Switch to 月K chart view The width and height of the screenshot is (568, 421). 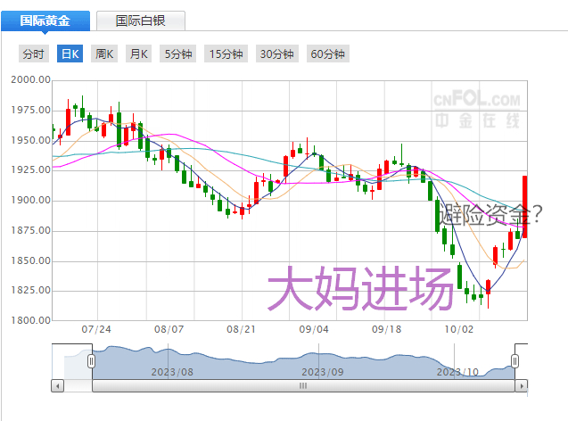click(x=138, y=54)
